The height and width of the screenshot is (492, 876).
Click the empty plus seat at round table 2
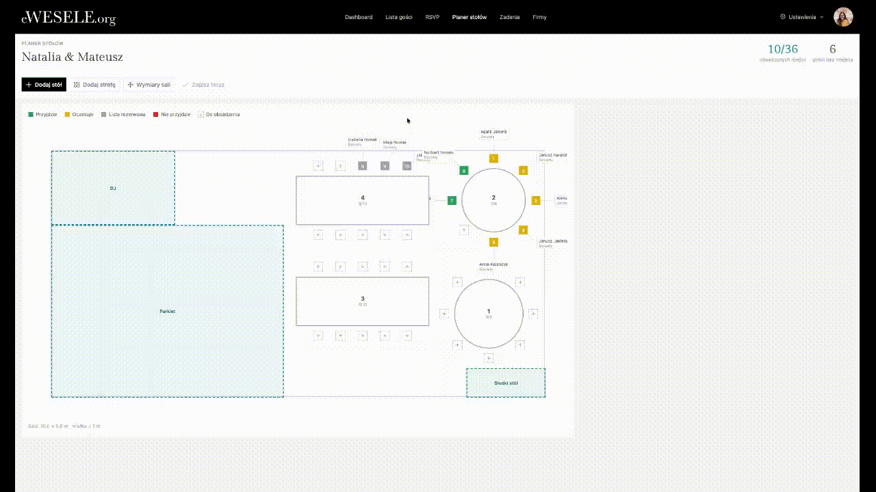(464, 230)
